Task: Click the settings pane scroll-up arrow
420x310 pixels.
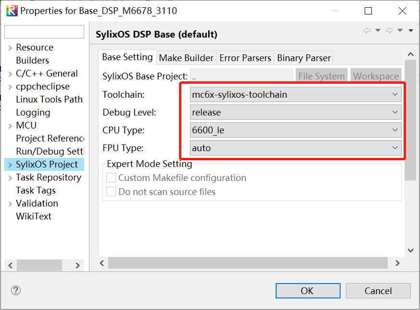Action: tap(410, 54)
